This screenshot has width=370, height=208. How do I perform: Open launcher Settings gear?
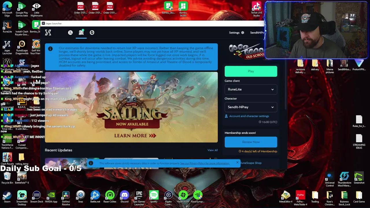(236, 33)
